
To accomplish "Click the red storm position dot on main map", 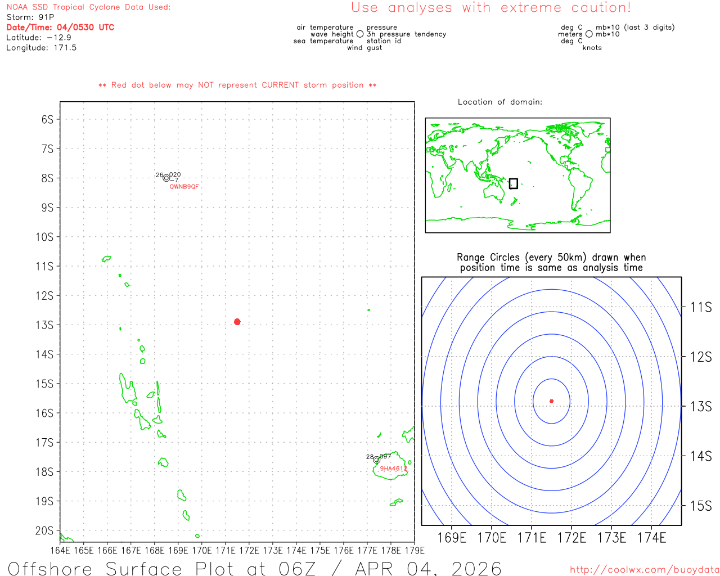I will (x=237, y=322).
